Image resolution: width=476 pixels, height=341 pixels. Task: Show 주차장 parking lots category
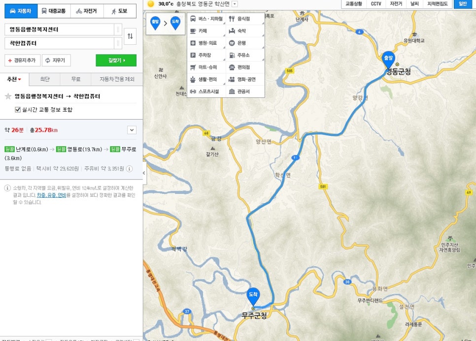pos(206,55)
